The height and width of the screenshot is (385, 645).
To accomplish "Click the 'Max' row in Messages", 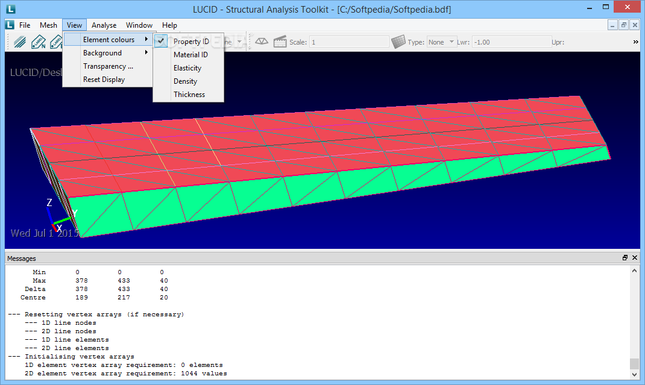I will click(x=101, y=281).
